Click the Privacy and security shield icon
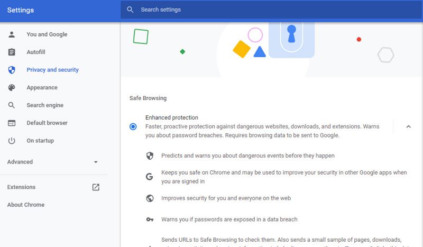Viewport: 423px width, 247px height. click(x=12, y=70)
